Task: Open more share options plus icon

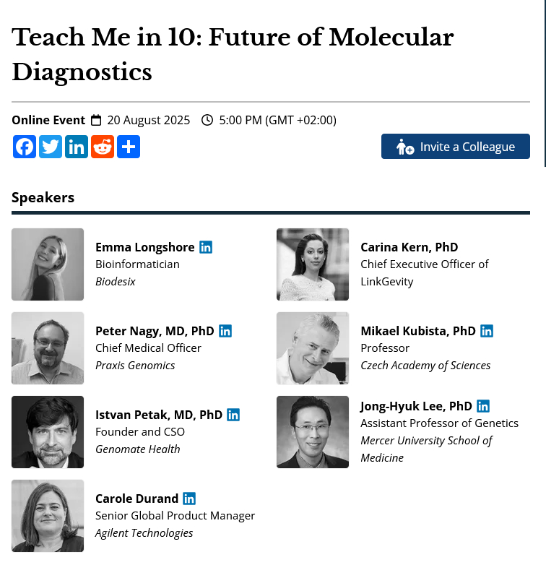Action: point(129,147)
